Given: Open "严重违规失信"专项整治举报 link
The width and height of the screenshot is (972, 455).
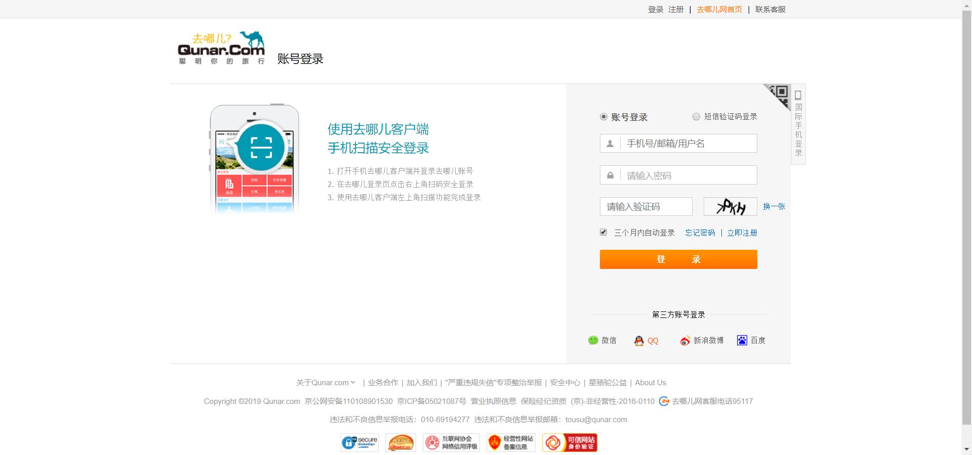Looking at the screenshot, I should coord(494,383).
